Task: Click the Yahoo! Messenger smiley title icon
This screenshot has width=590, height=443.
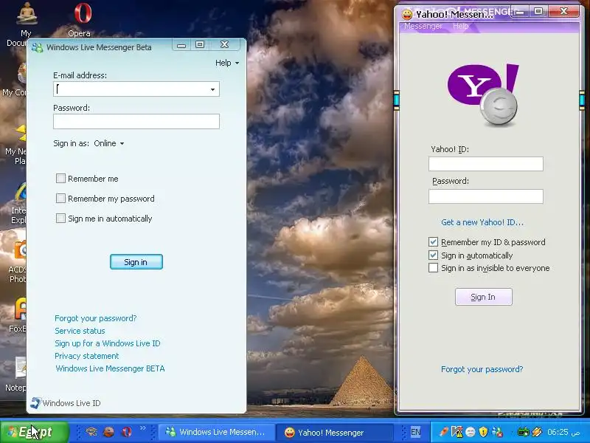Action: [x=407, y=15]
